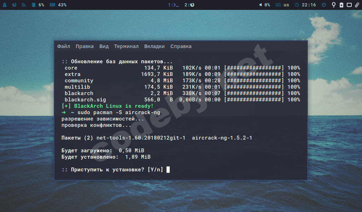The image size is (362, 212).
Task: Click the 'aircrack-ng-1.5.2-1' package name
Action: click(x=222, y=138)
